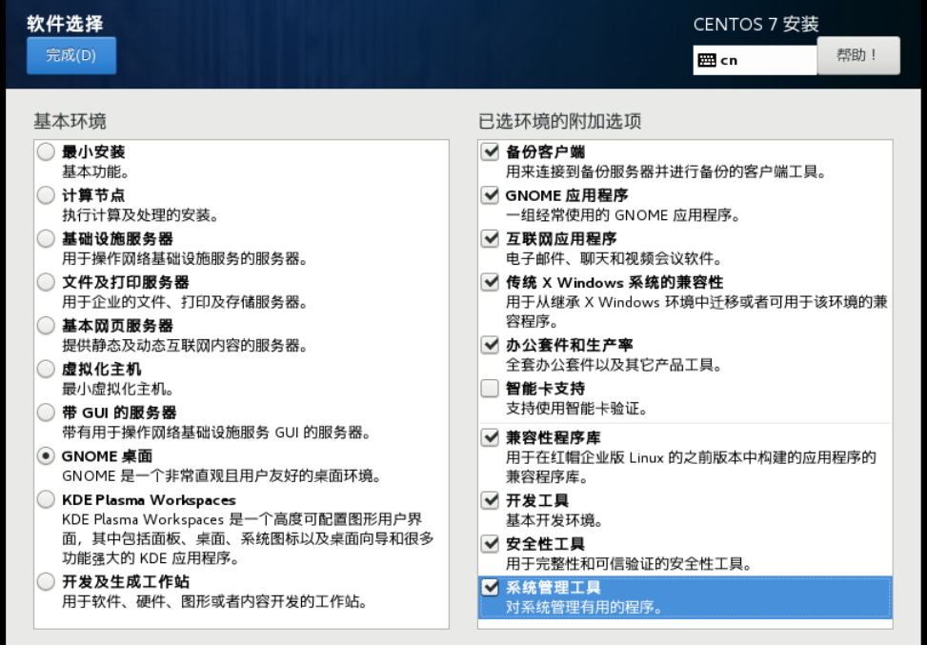Image resolution: width=927 pixels, height=645 pixels.
Task: Click text 一组经常使用的 GNOME 应用程序。
Action: coord(623,215)
